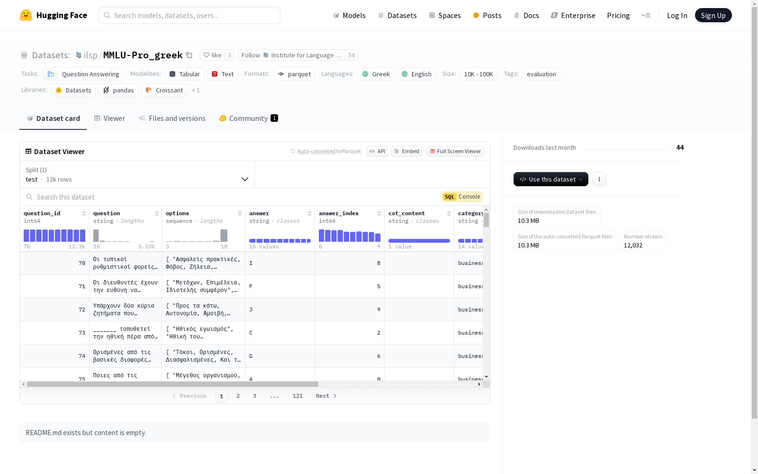This screenshot has width=758, height=474.
Task: Sort the question column
Action: [x=157, y=213]
